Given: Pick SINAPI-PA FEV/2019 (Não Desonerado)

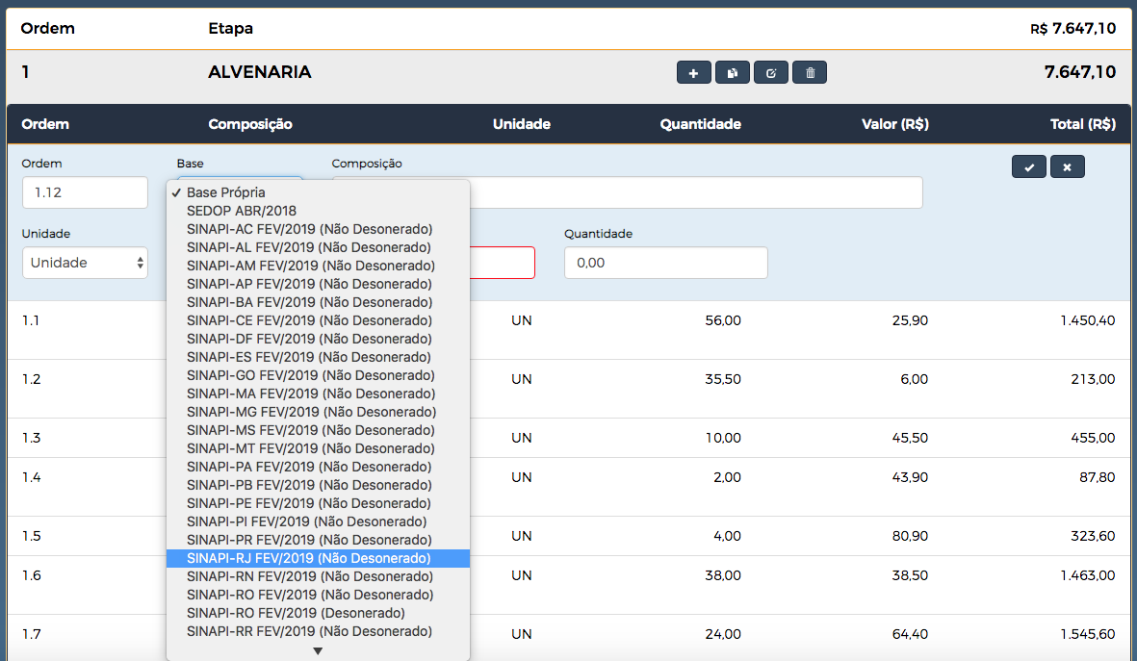Looking at the screenshot, I should point(319,467).
